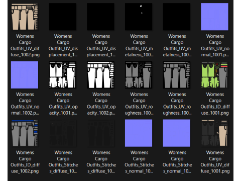Open the purple UV_normal_1001 thumbnail
241x181 pixels.
click(214, 17)
